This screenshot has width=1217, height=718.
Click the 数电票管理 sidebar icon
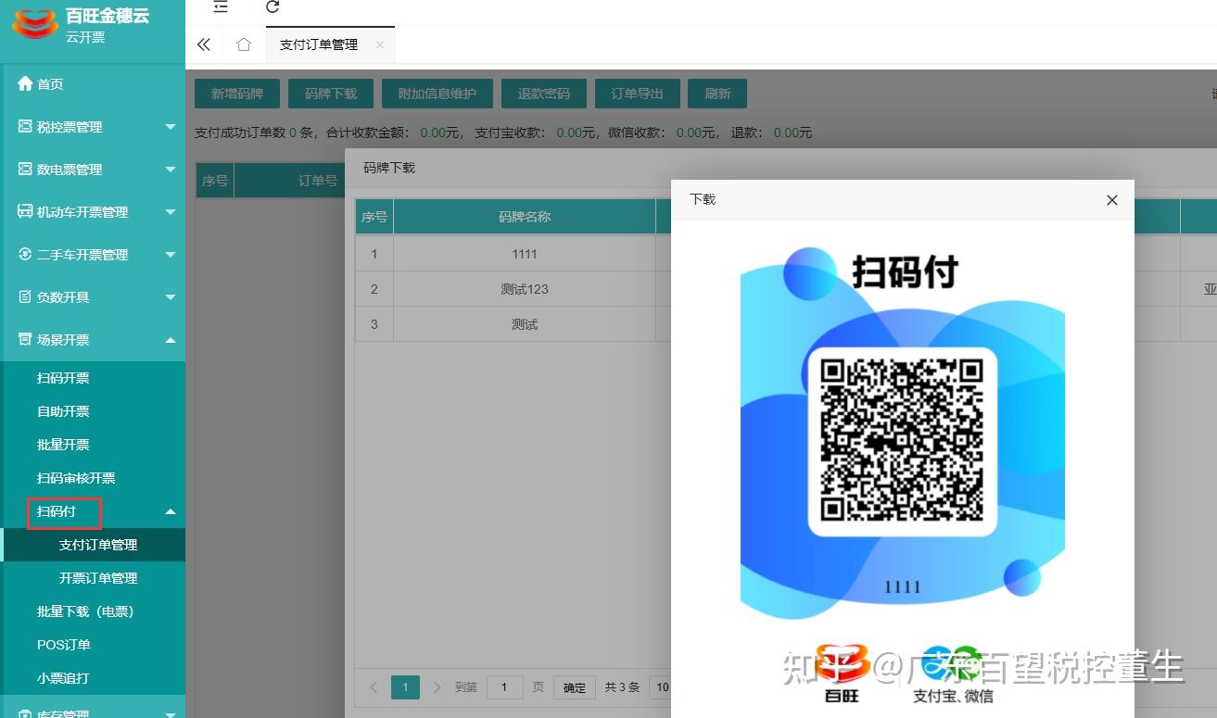tap(25, 170)
